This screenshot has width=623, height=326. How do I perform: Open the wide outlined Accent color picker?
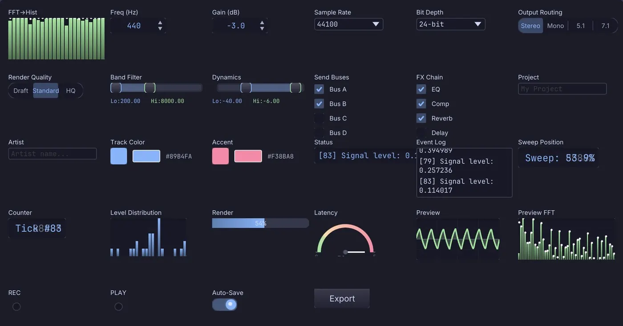click(x=248, y=156)
